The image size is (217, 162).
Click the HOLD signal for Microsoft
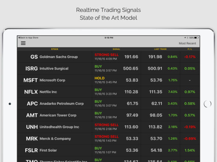pyautogui.click(x=99, y=78)
